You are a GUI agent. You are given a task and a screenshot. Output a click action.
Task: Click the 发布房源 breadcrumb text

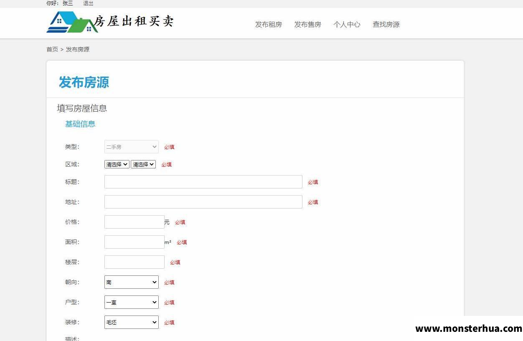coord(78,49)
